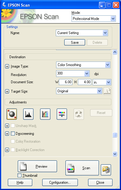This screenshot has width=121, height=190.
Task: Click the Reset adjustments button
Action: [x=101, y=113]
